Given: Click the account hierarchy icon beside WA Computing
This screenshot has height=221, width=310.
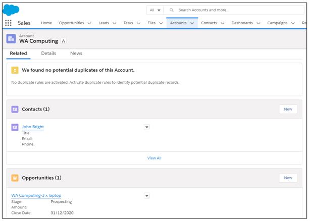Looking at the screenshot, I should coord(64,41).
